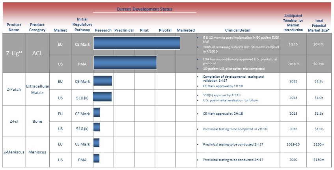Screen dimensions: 334x170
Task: Select the Z-Meniscus product name cell
Action: [x=14, y=152]
